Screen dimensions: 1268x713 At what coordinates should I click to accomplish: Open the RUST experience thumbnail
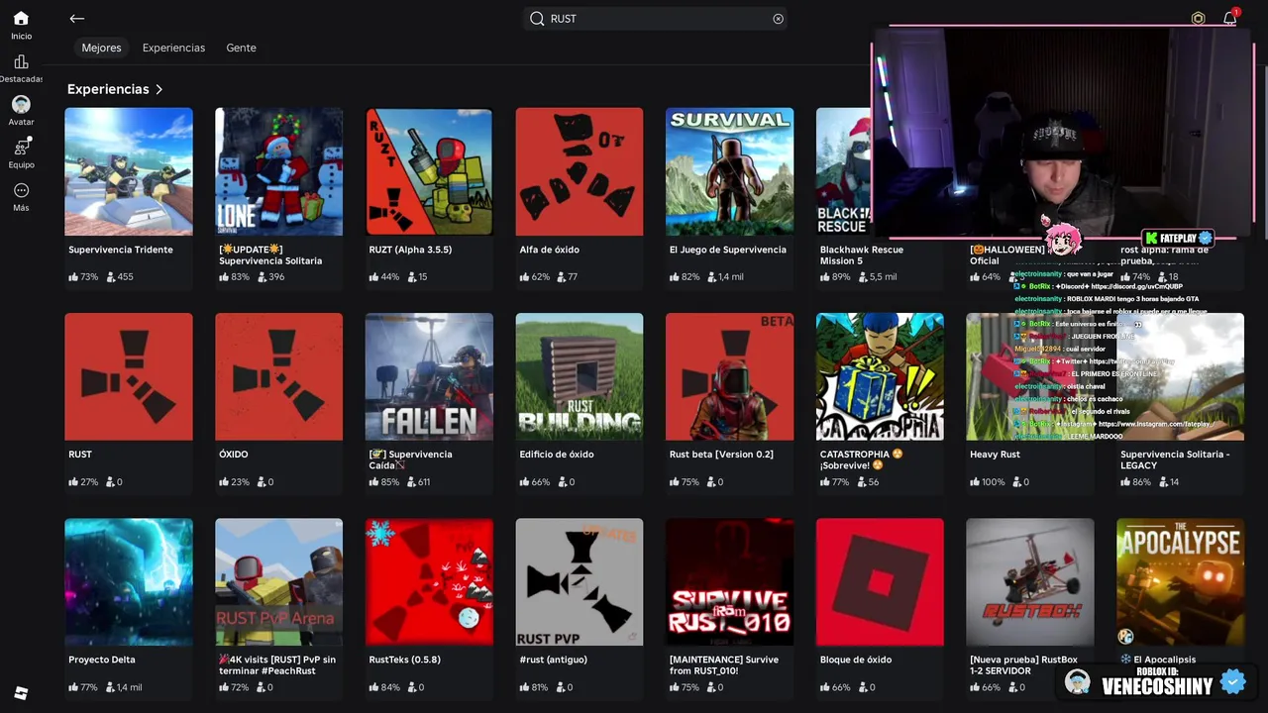(x=129, y=376)
